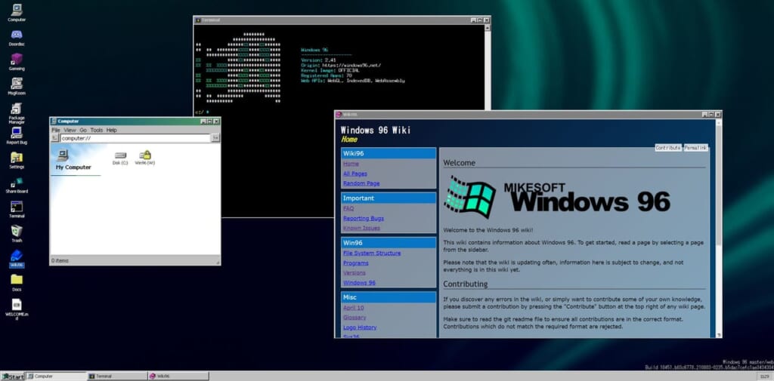The width and height of the screenshot is (774, 381).
Task: Open the File System Structure link
Action: pos(372,253)
